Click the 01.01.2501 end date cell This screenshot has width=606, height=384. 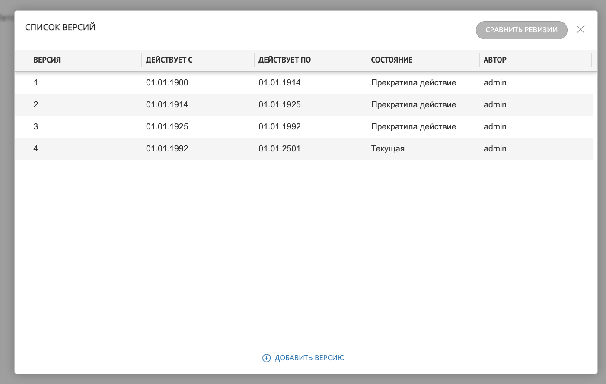pyautogui.click(x=279, y=149)
